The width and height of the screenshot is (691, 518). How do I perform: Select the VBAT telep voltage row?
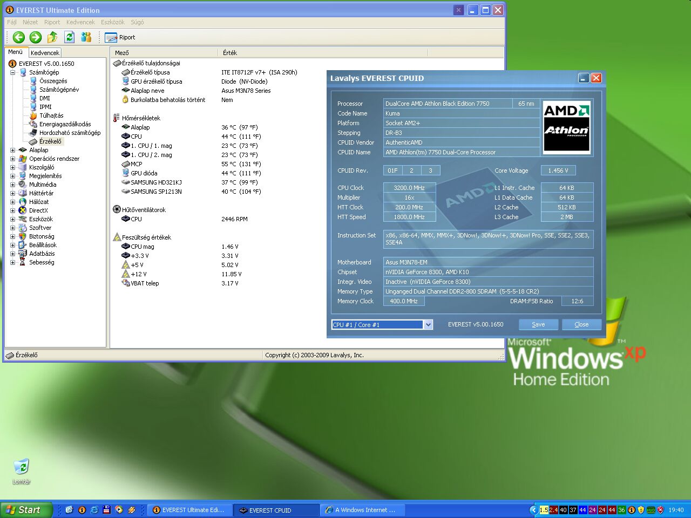coord(308,283)
